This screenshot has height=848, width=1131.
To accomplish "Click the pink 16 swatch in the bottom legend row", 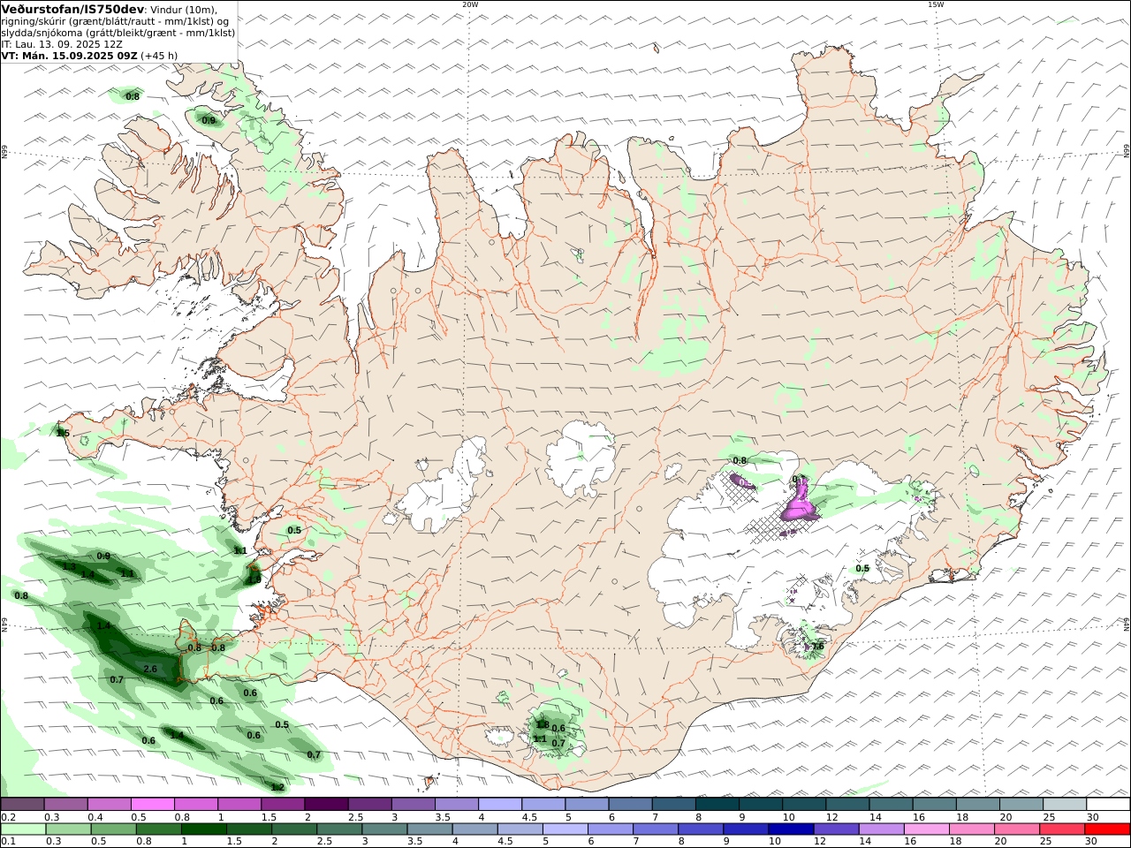I will coord(927,829).
